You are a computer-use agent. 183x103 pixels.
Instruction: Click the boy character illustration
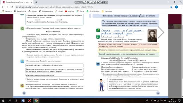pyautogui.click(x=102, y=85)
